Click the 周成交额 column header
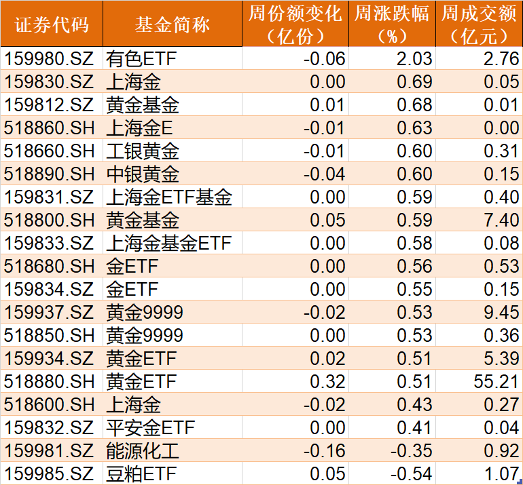523x485 pixels. [480, 24]
